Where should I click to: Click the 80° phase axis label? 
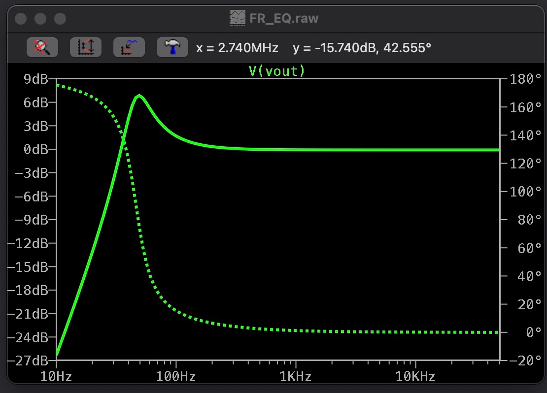pyautogui.click(x=530, y=220)
